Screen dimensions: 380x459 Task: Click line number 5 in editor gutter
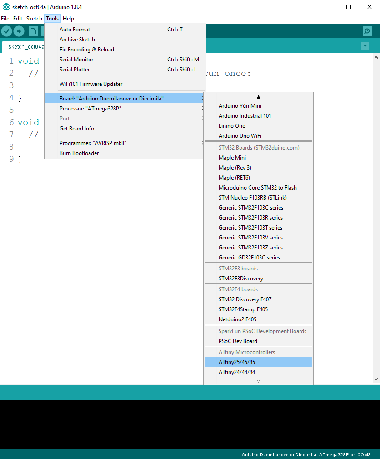(x=11, y=110)
